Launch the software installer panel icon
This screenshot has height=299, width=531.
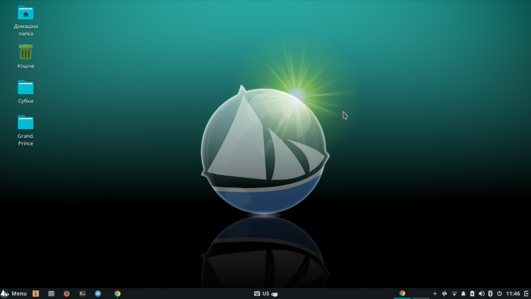click(x=36, y=294)
